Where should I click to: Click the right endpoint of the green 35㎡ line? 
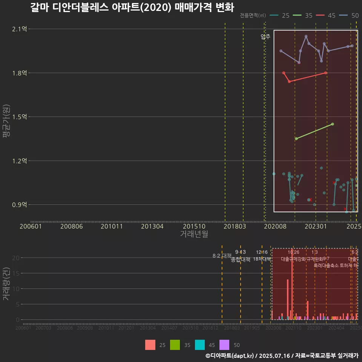(x=333, y=124)
